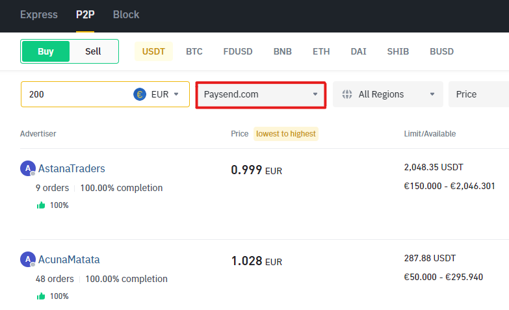Switch to the Block tab
Image resolution: width=509 pixels, height=310 pixels.
pyautogui.click(x=126, y=14)
